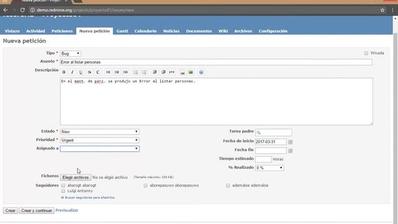Screen dimensions: 398x224
Task: Click the Asunto text field
Action: (216, 62)
